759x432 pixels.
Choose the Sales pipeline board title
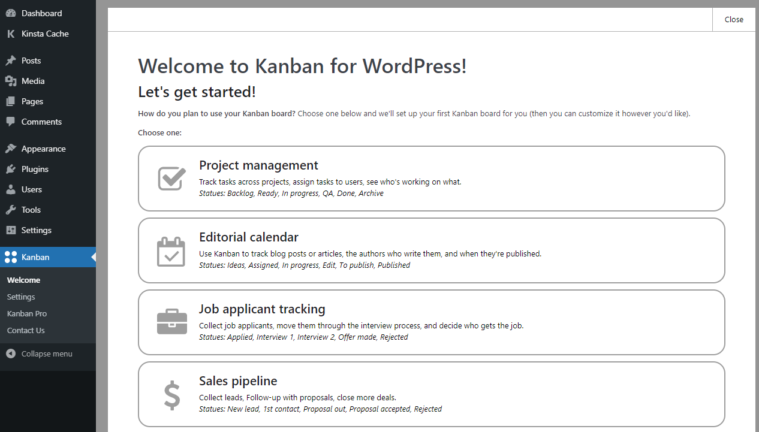point(238,381)
